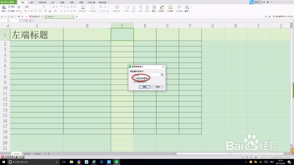The image size is (294, 165).
Task: Click the Name Box showing C1
Action: pos(9,21)
